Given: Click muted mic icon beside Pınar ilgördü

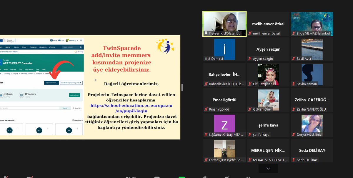Looking at the screenshot, I should click(206, 109).
